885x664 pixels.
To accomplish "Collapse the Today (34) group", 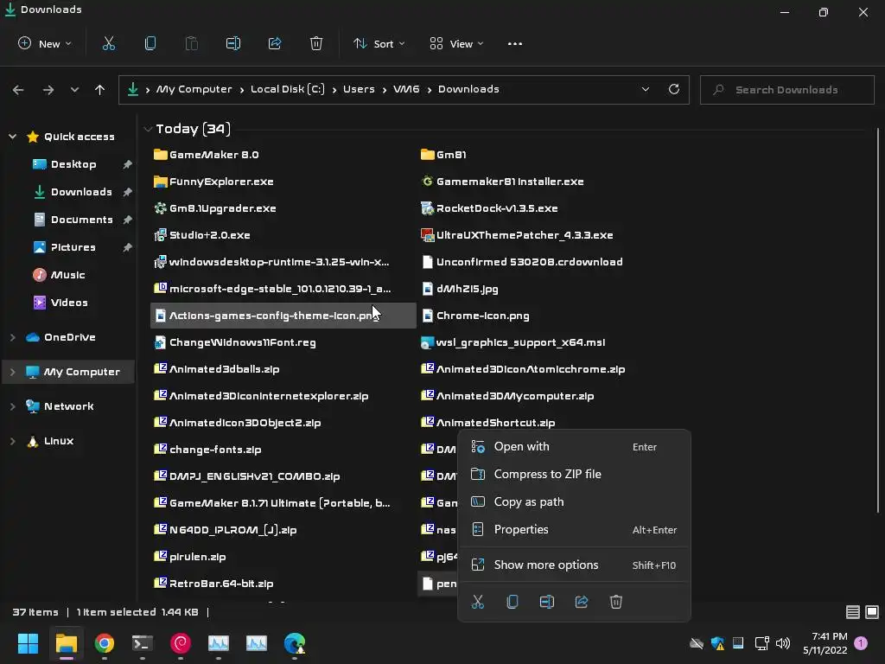I will 148,130.
